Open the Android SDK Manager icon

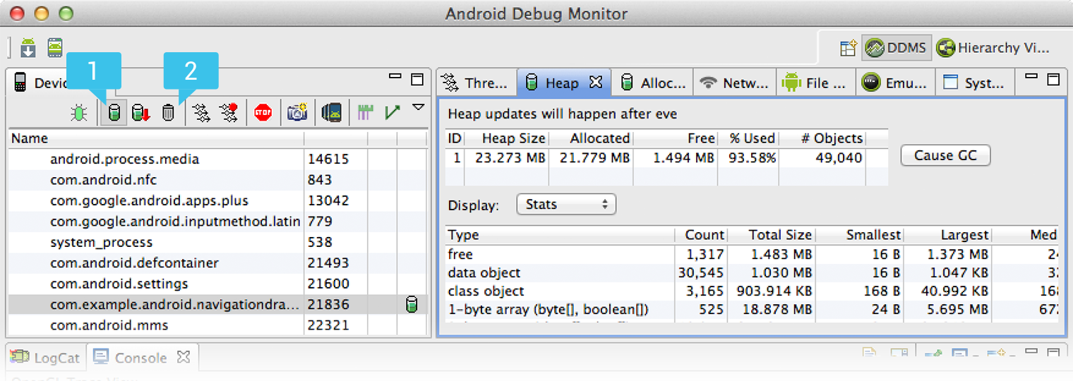coord(28,48)
